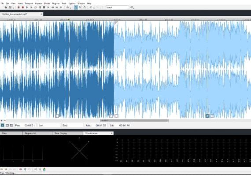251x176 pixels.
Task: Click icon right of the Search box
Action: 132,7
